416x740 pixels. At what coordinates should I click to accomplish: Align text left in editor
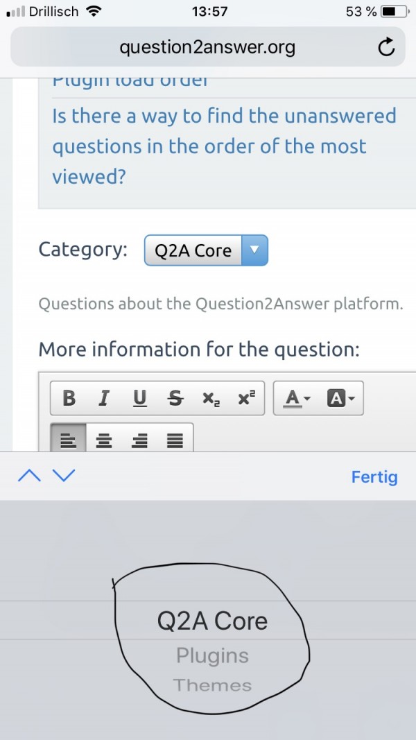click(68, 439)
